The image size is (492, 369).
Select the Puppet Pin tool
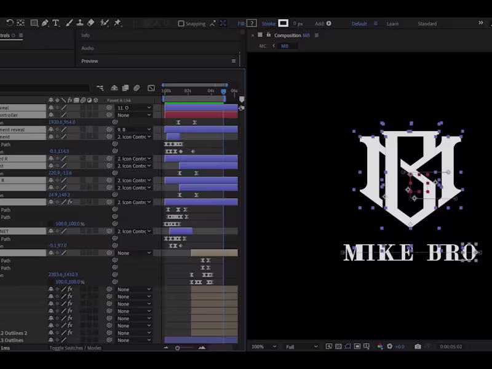(117, 23)
